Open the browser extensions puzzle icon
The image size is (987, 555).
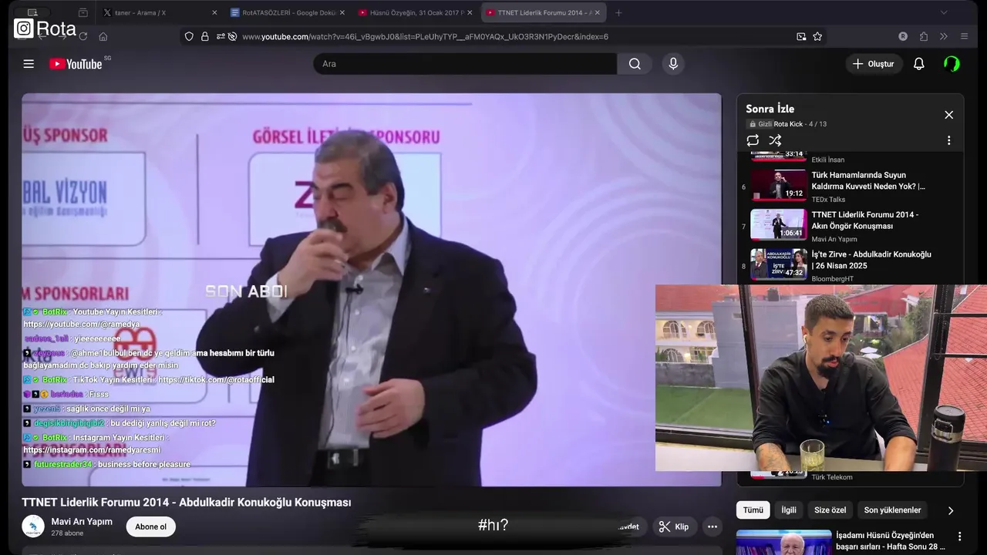(x=924, y=36)
